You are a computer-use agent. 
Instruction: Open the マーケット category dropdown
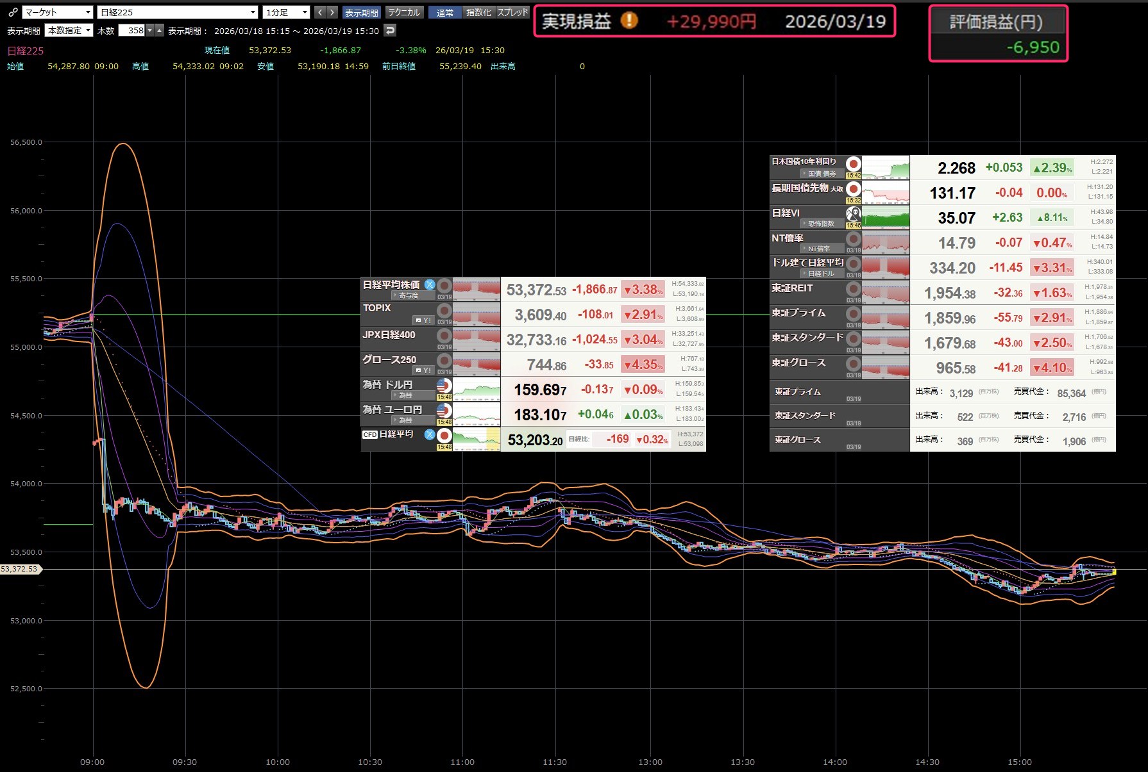click(x=58, y=12)
